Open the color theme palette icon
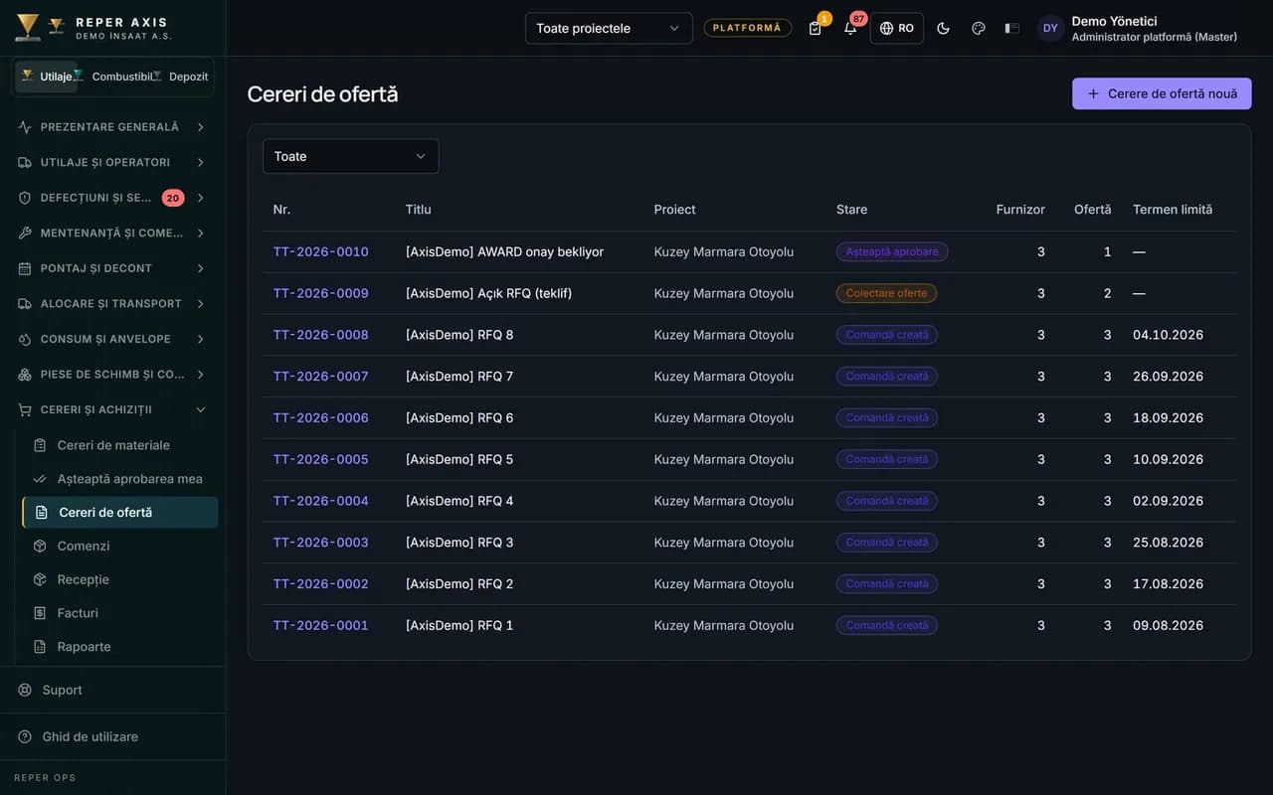The height and width of the screenshot is (795, 1273). point(978,28)
